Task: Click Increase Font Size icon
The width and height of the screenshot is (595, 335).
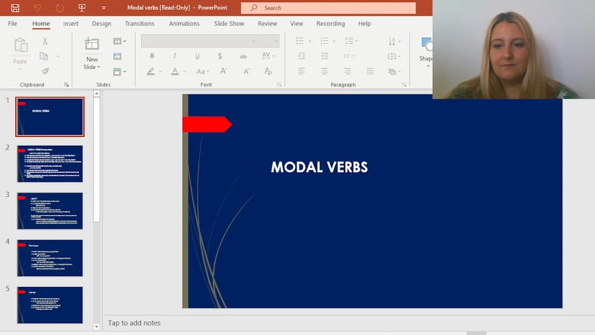Action: click(x=224, y=71)
